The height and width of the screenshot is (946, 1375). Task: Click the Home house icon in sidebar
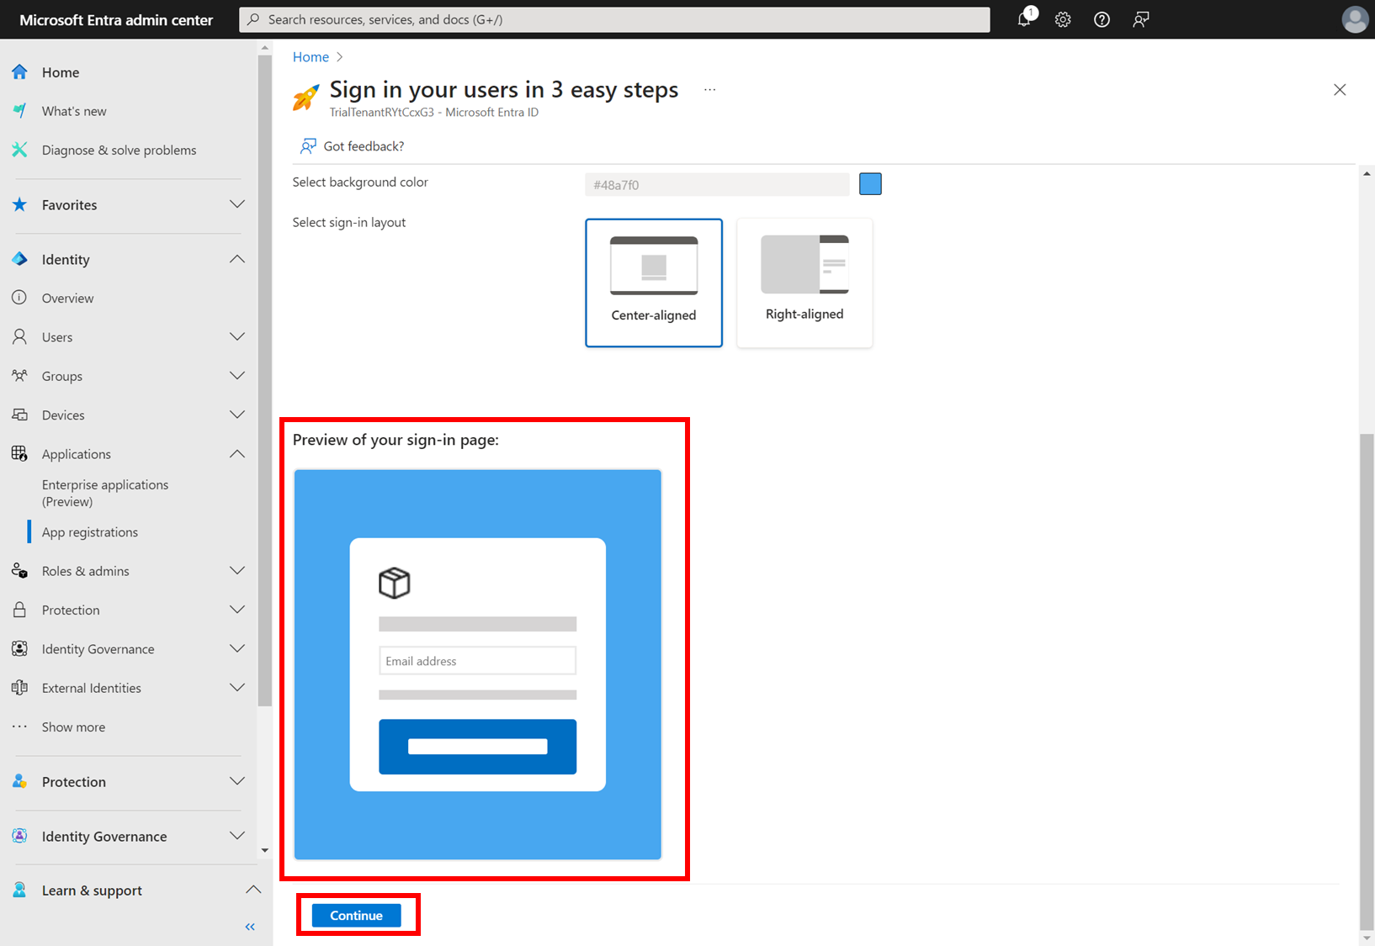pos(19,72)
